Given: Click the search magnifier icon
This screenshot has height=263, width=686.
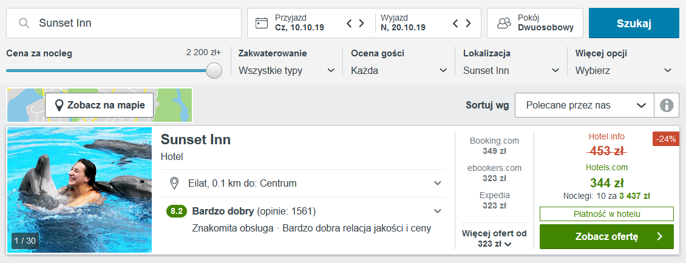Looking at the screenshot, I should click(24, 23).
